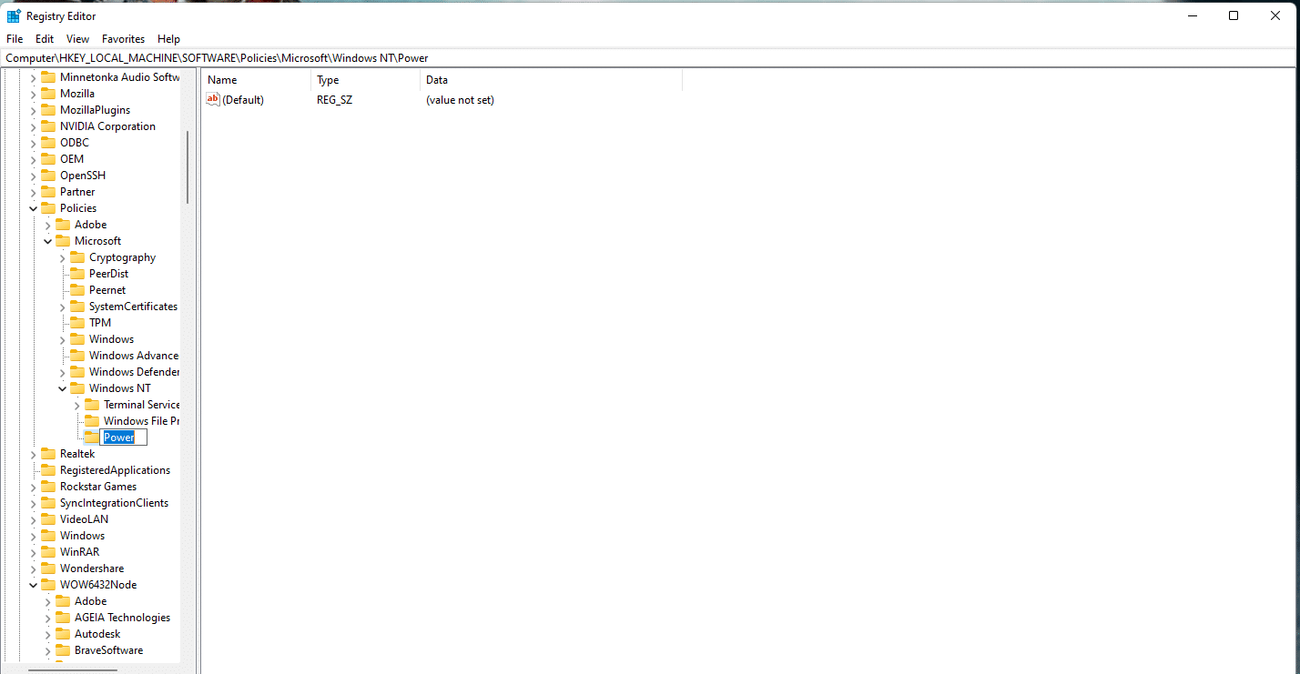Click the Registry Editor title bar icon
Screen dimensions: 1300x674
pos(15,15)
